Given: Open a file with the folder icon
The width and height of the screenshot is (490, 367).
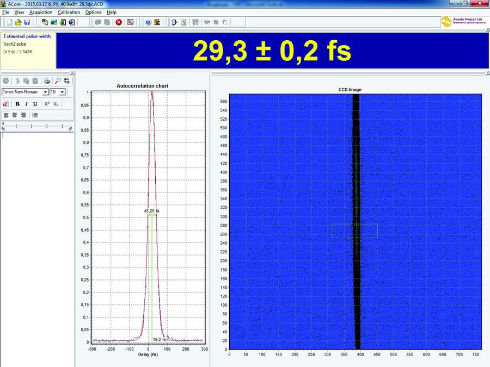Looking at the screenshot, I should [18, 22].
